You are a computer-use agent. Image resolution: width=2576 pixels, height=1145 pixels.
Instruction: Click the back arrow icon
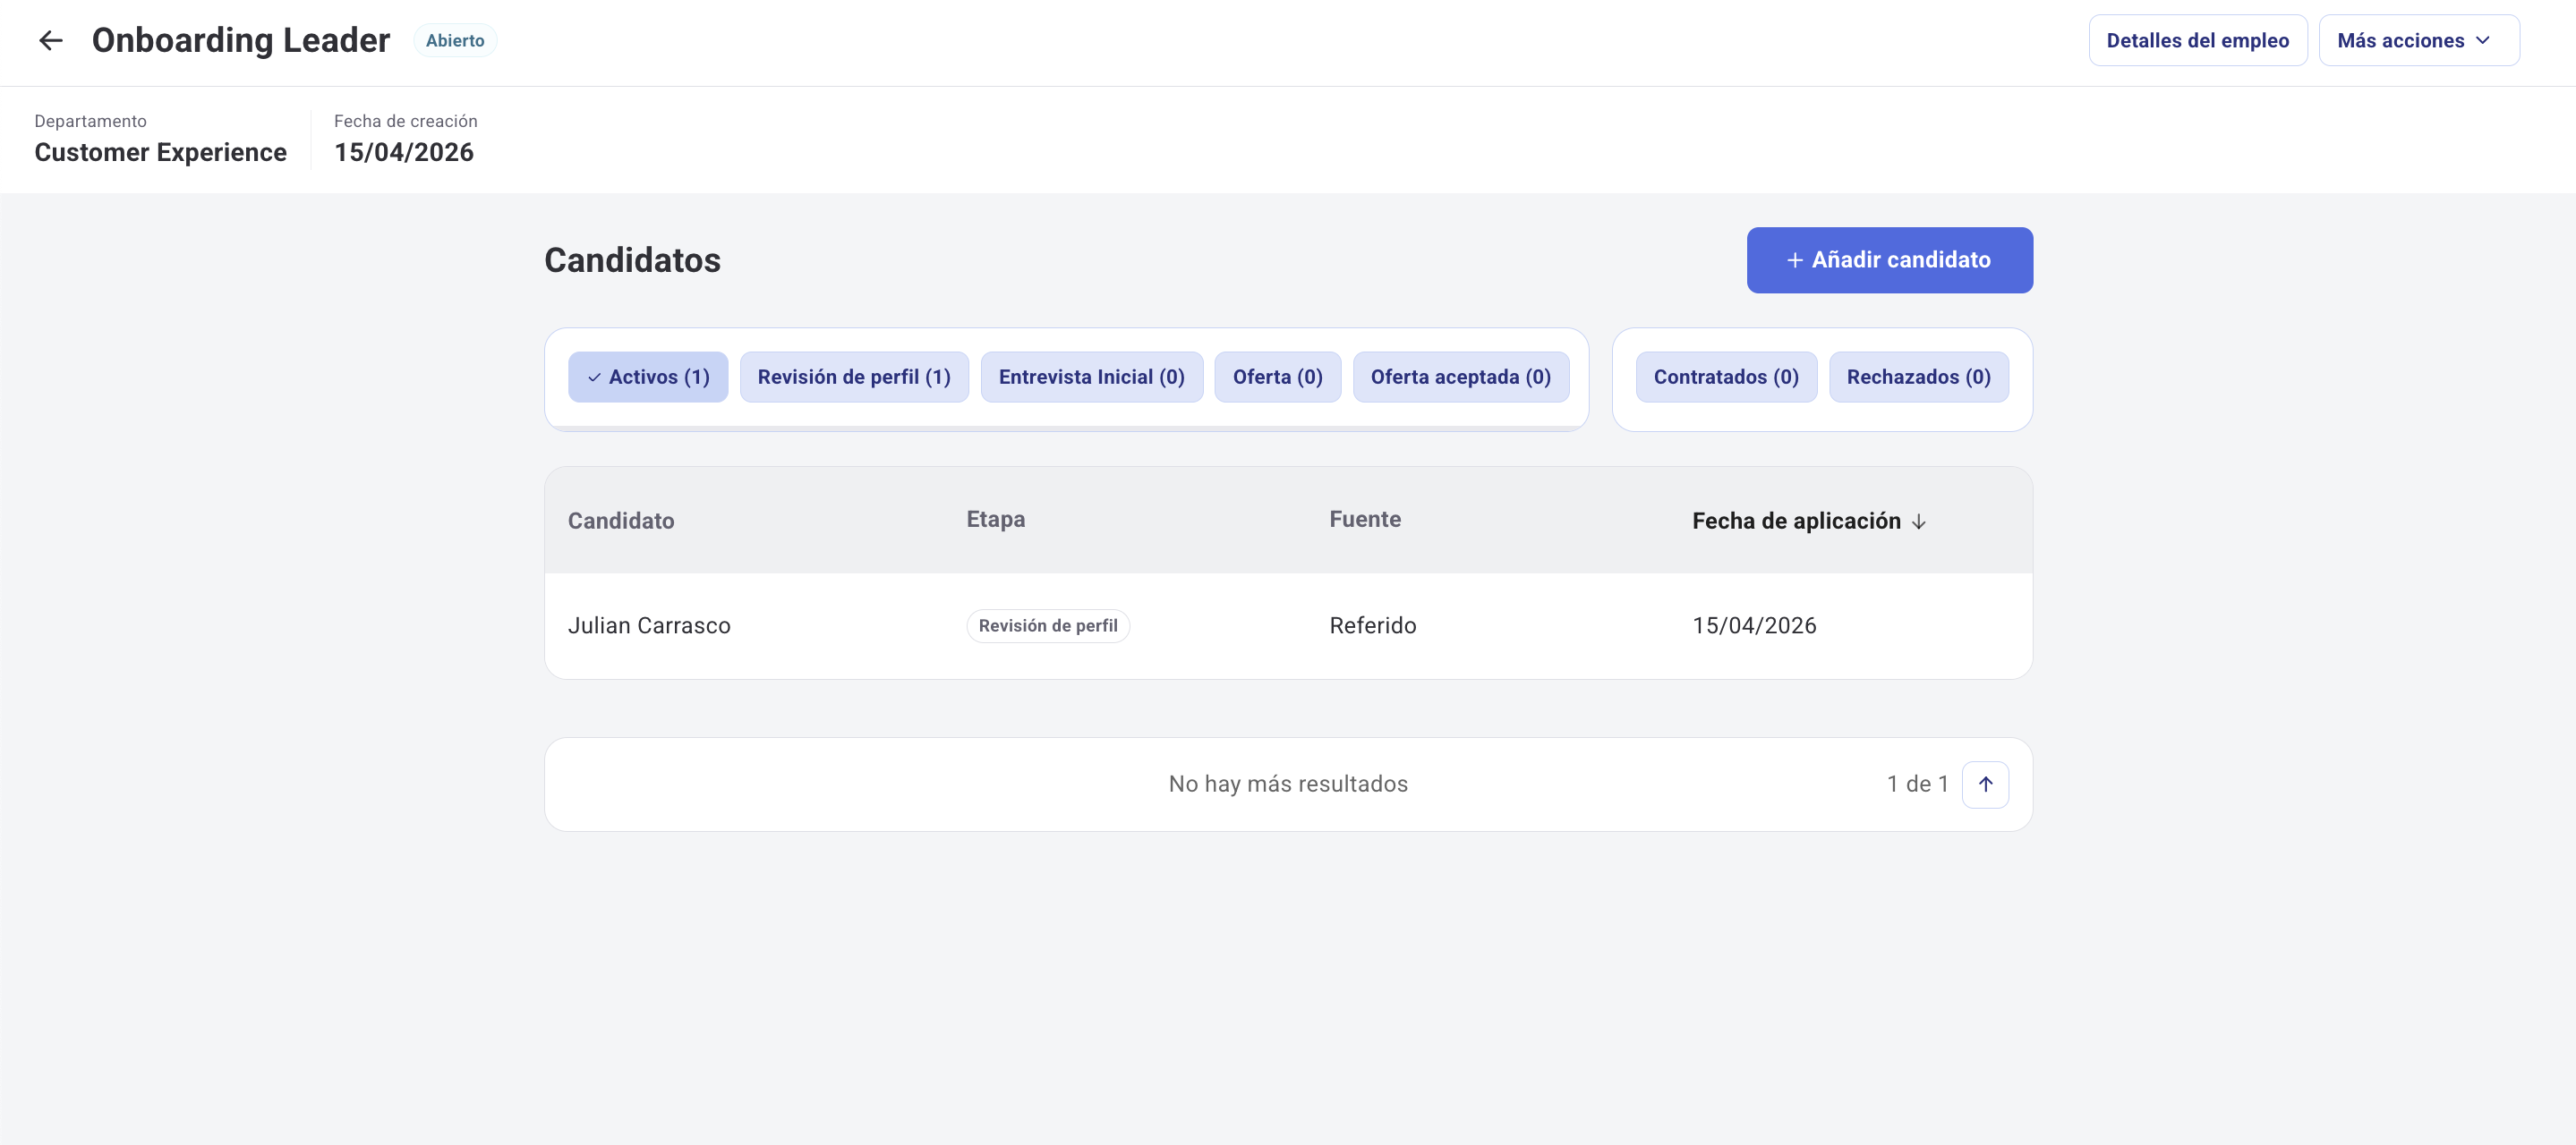tap(50, 40)
